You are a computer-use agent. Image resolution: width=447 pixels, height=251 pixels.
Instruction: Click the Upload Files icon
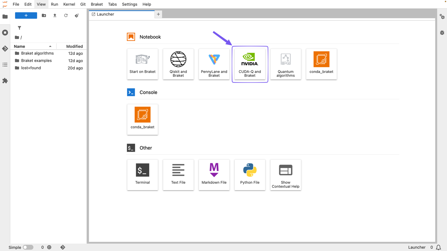pyautogui.click(x=55, y=16)
